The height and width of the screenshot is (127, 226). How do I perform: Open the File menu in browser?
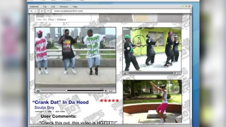(x=45, y=7)
